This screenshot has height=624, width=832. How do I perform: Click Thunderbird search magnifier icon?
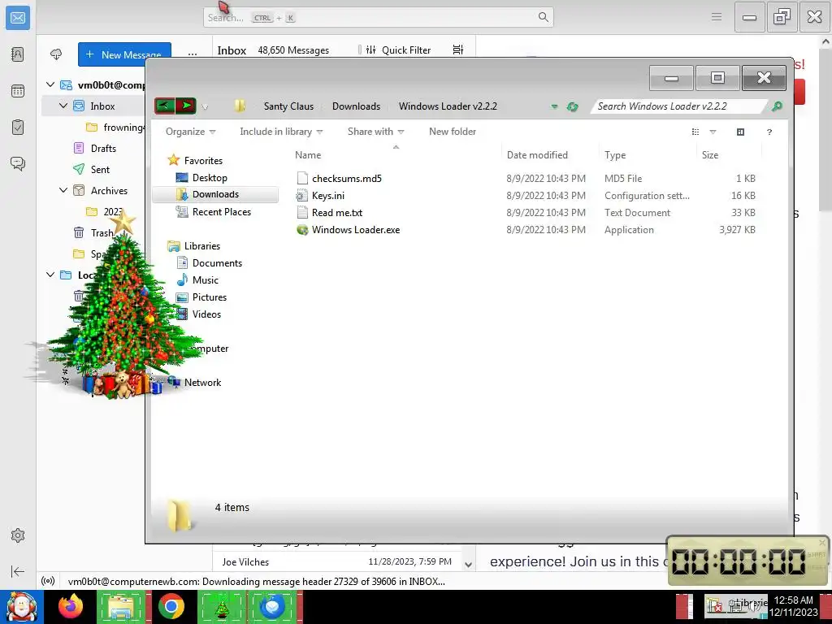coord(543,17)
